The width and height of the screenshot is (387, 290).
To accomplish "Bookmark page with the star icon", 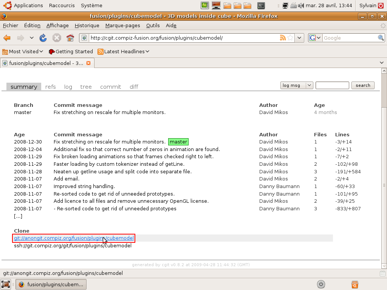I will [x=290, y=38].
